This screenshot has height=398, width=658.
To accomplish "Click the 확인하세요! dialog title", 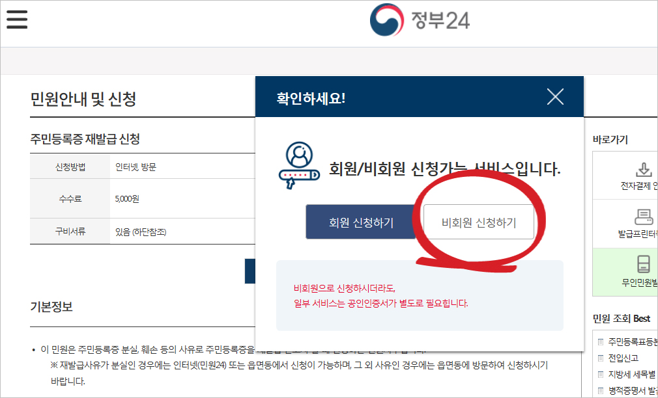I will tap(311, 98).
